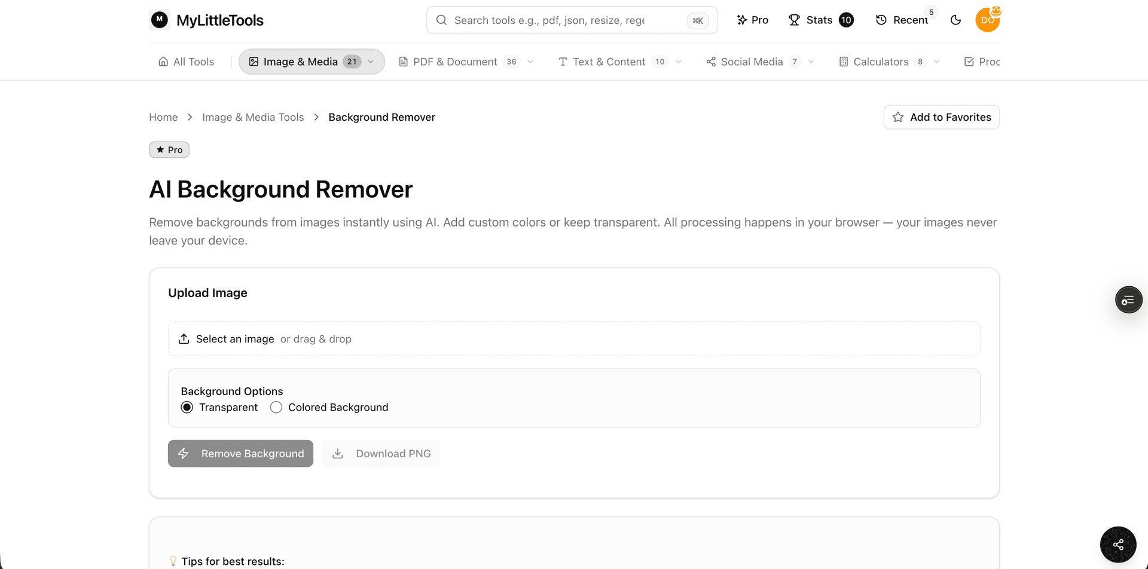Click the lightning bolt icon on Remove Background
1148x569 pixels.
pos(184,454)
